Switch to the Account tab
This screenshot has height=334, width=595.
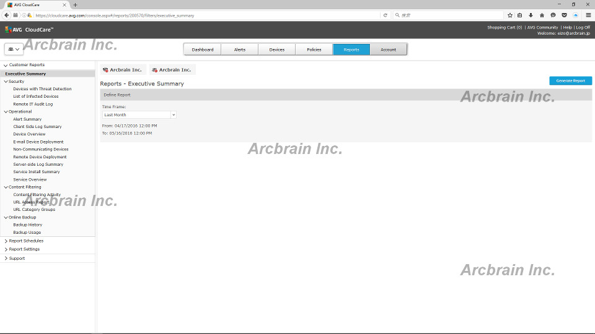pyautogui.click(x=388, y=49)
